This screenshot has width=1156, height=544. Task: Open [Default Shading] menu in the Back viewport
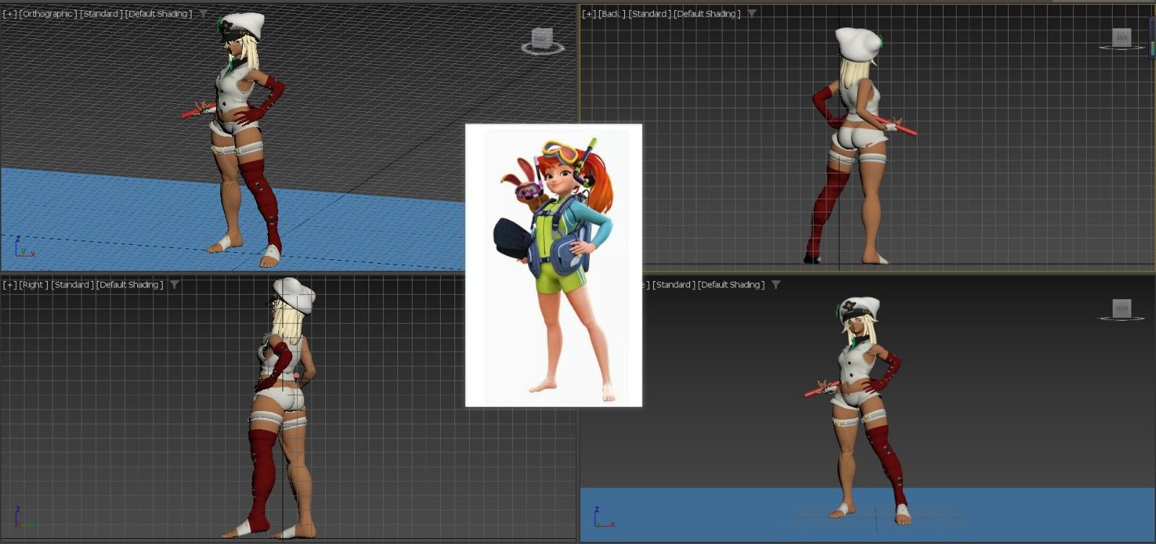click(x=707, y=14)
